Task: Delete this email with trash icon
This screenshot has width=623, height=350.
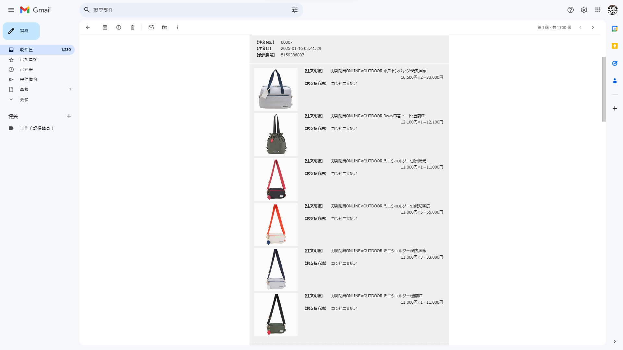Action: (132, 28)
